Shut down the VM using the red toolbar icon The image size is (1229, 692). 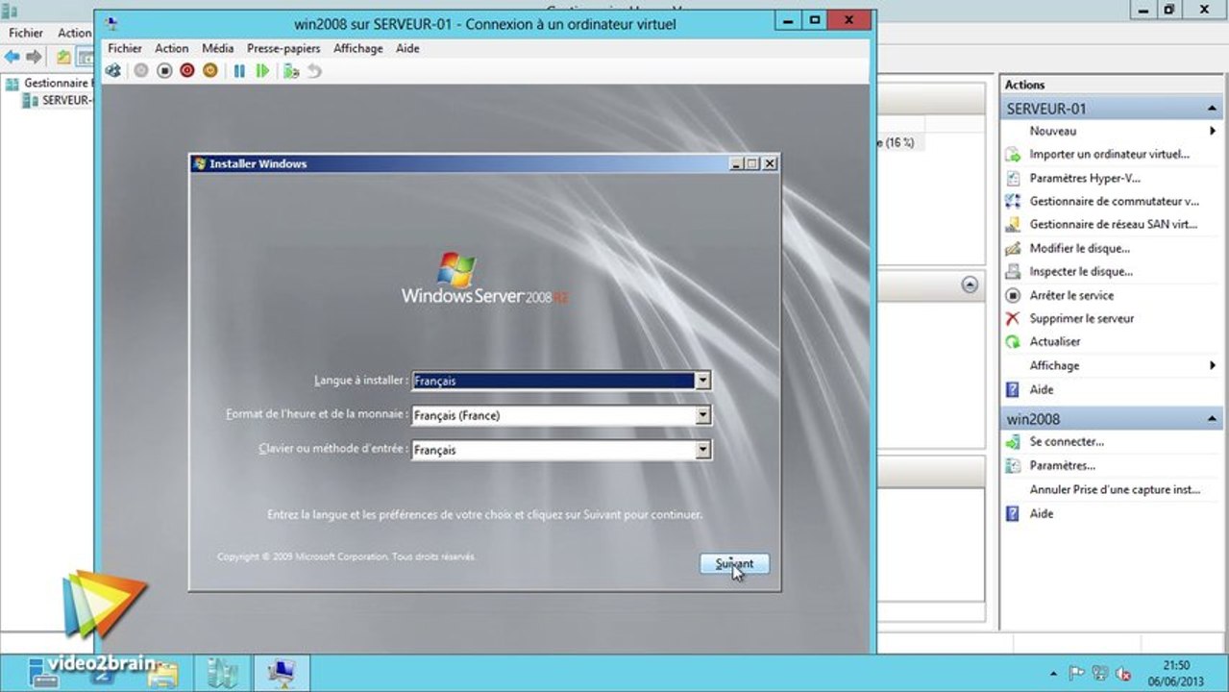tap(187, 71)
